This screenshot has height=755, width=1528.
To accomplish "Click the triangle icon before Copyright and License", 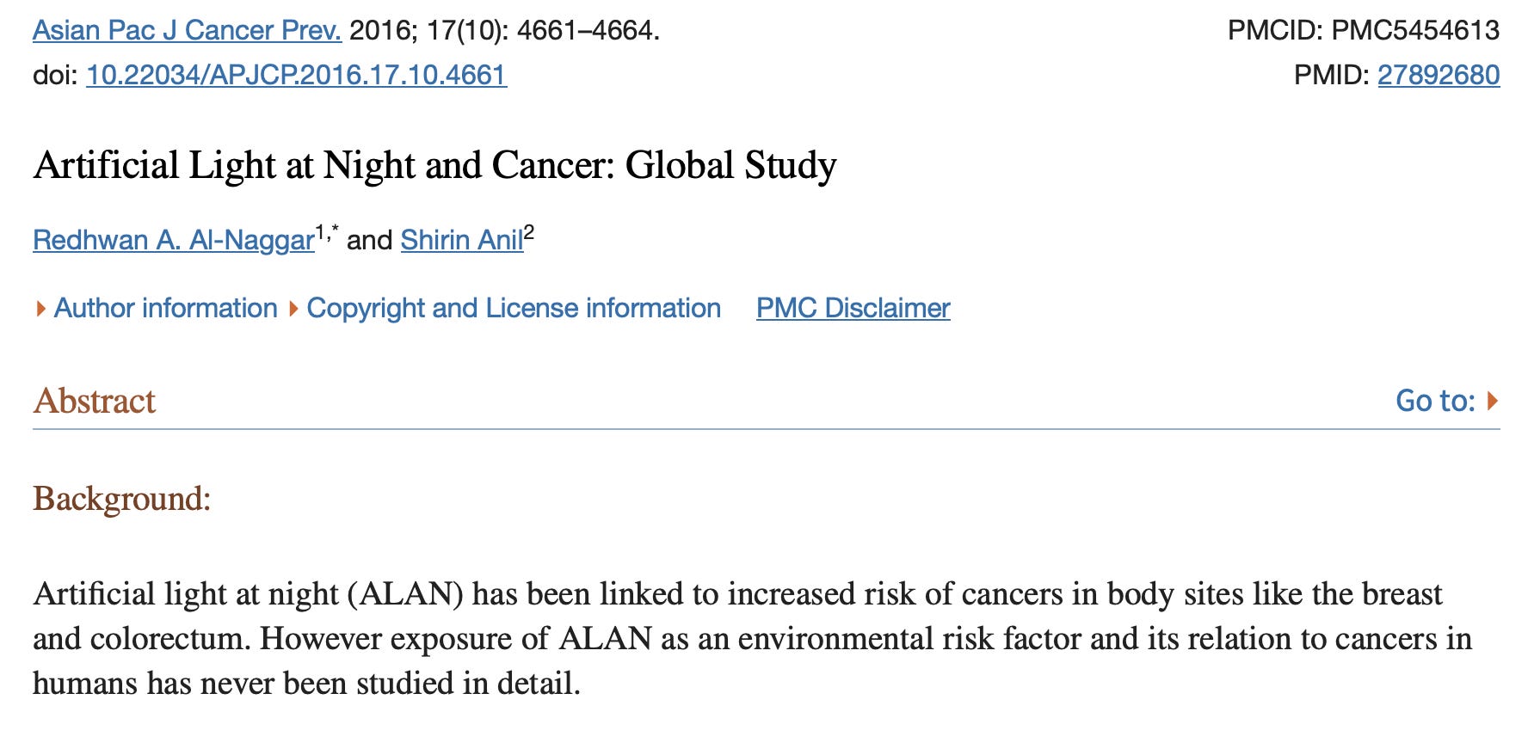I will 293,309.
